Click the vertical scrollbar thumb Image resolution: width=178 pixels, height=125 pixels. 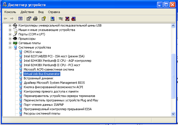pyautogui.click(x=173, y=76)
